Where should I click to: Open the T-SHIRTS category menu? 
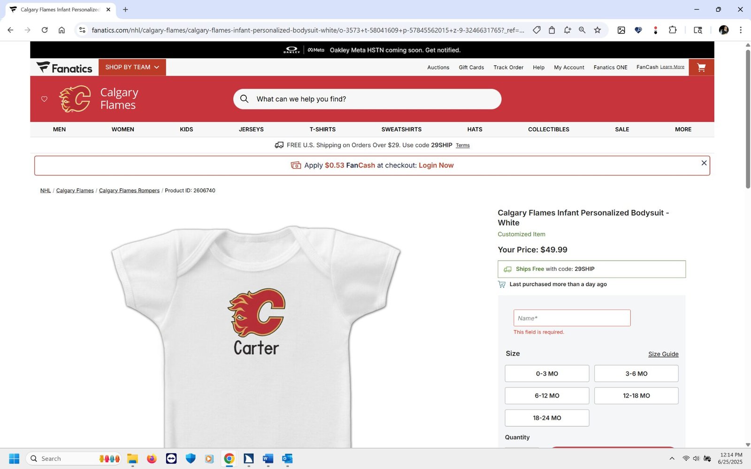tap(322, 129)
